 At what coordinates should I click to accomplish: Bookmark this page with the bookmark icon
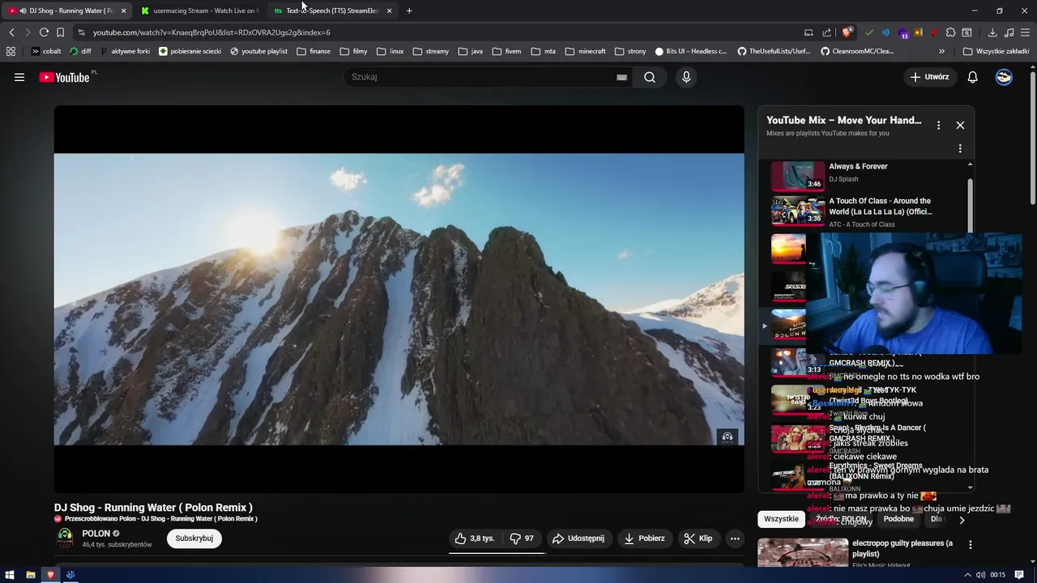click(x=60, y=32)
